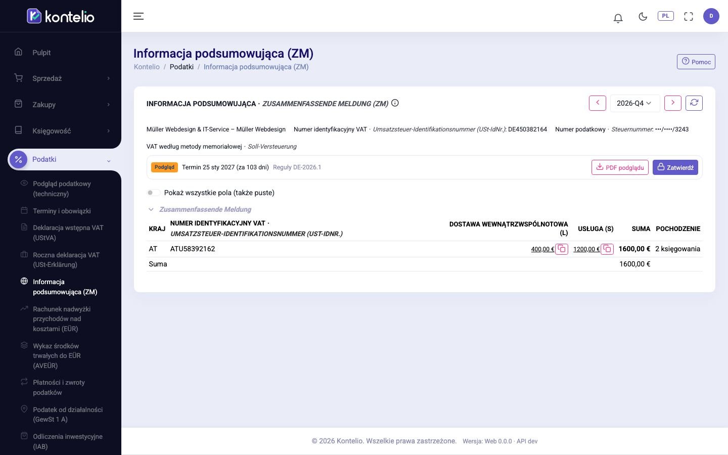Refresh the ZM report data

694,103
